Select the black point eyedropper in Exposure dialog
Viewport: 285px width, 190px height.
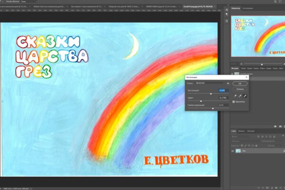click(235, 96)
